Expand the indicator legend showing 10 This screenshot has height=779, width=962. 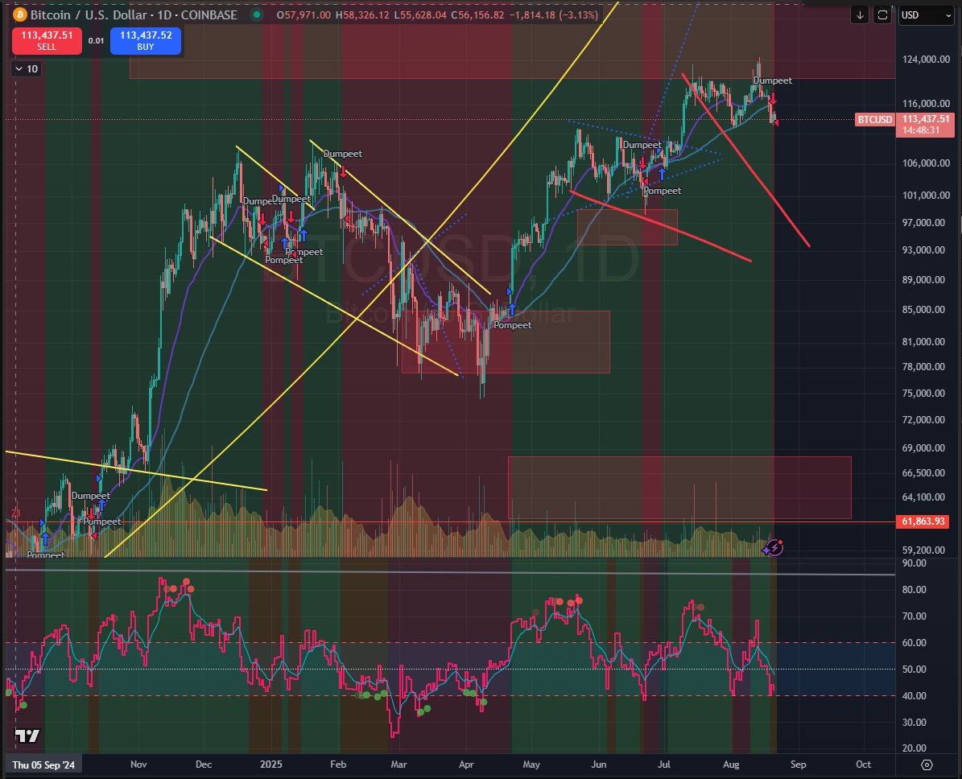tap(27, 68)
